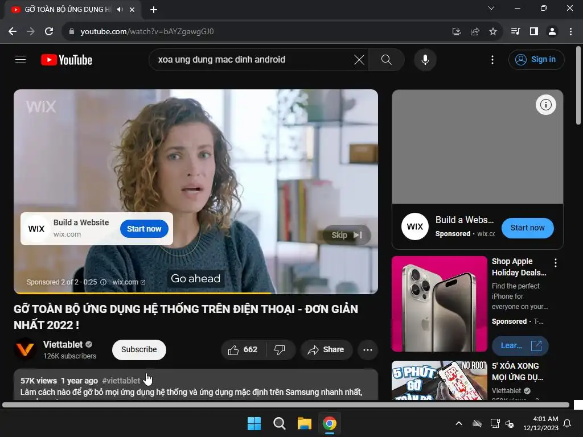Click the Sign in button
583x437 pixels.
pos(536,59)
